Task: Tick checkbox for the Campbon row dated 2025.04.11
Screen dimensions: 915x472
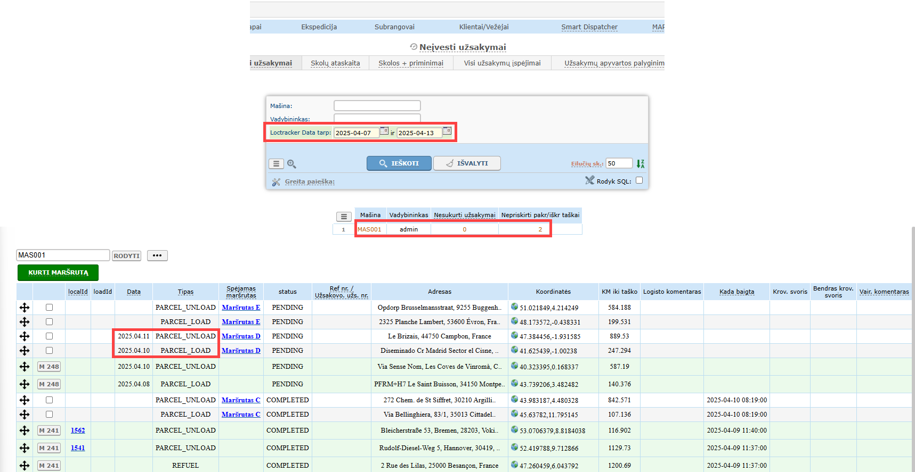Action: [49, 336]
